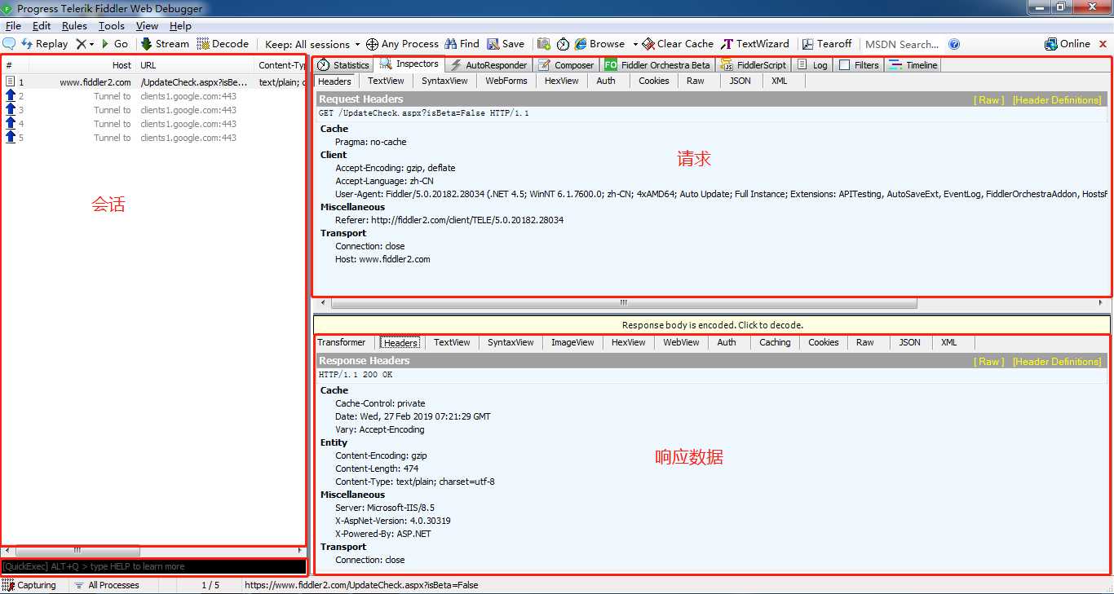Close the toolbar with red X

coord(1103,44)
